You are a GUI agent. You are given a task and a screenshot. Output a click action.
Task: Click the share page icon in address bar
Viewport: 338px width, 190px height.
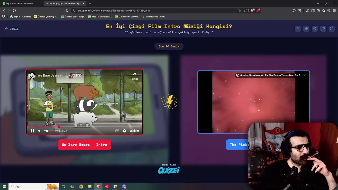[x=246, y=11]
